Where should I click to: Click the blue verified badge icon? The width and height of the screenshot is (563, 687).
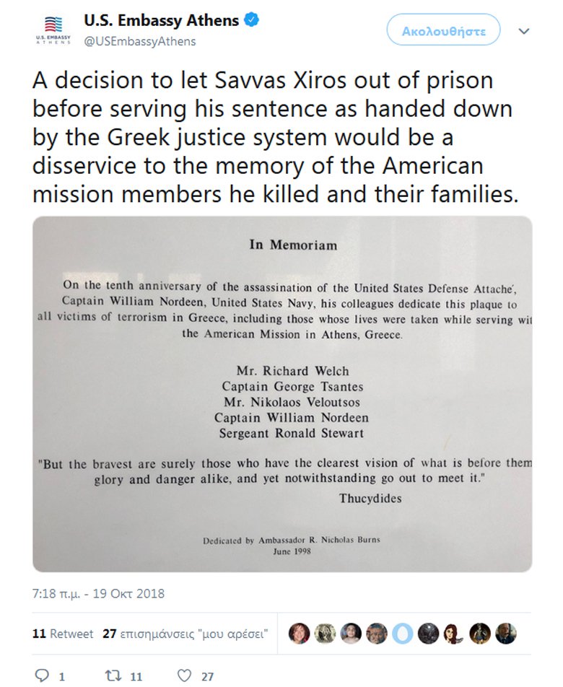[251, 20]
